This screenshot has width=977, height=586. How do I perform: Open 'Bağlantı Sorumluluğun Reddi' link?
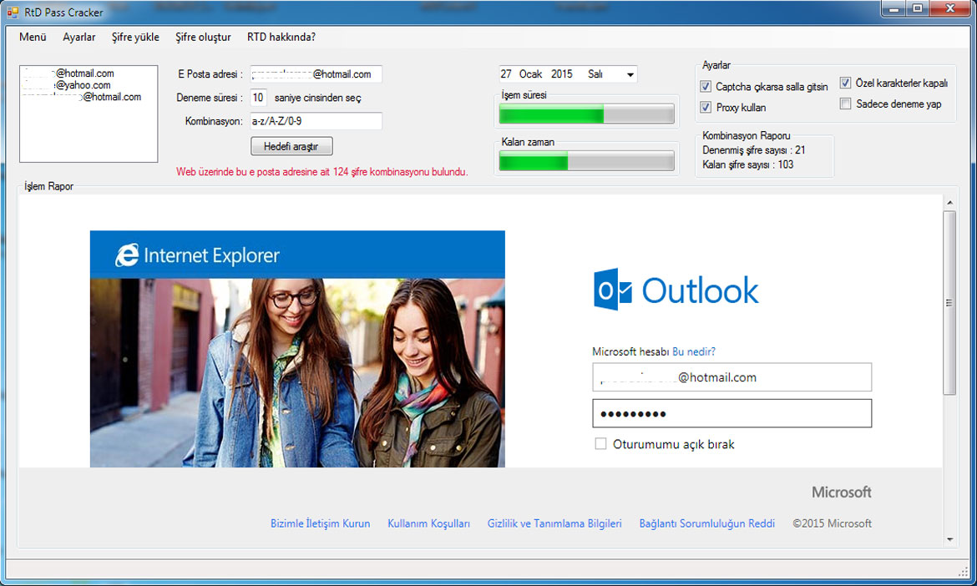coord(707,523)
